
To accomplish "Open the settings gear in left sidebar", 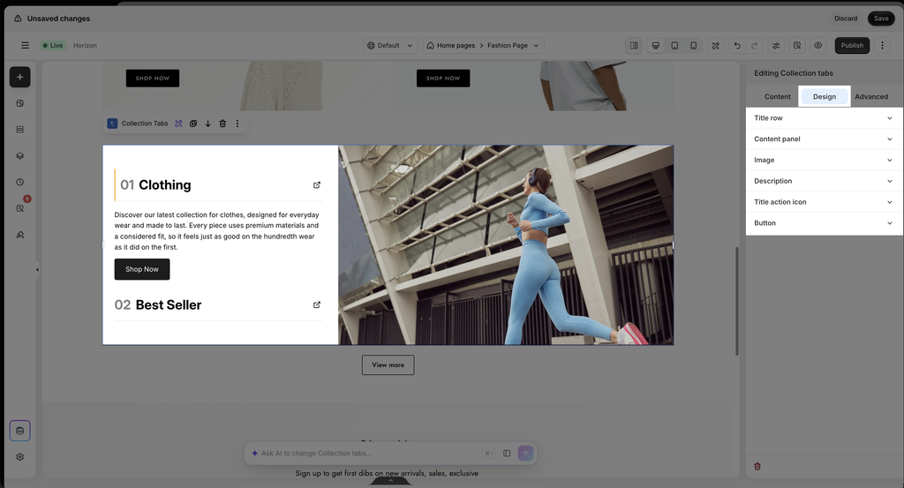I will [19, 457].
